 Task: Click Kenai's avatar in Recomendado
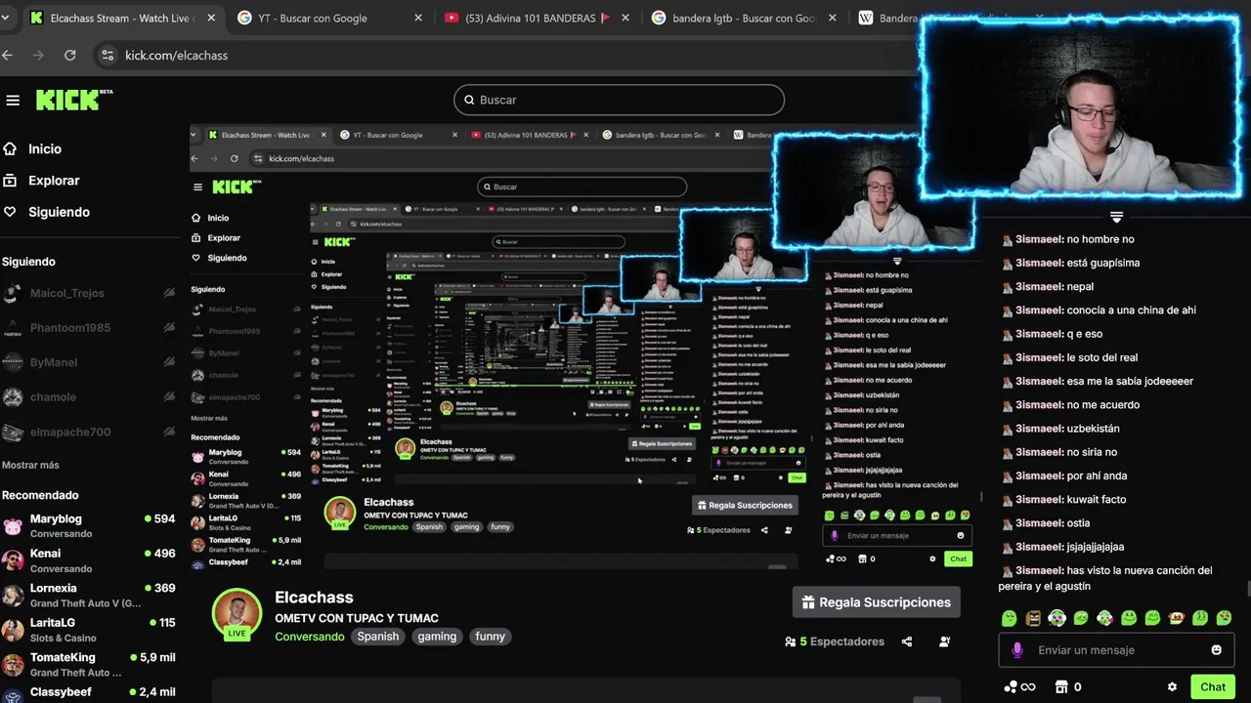[x=13, y=560]
